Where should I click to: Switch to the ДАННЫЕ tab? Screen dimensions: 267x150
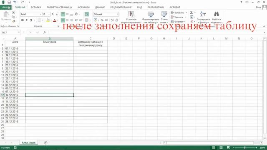pos(100,7)
